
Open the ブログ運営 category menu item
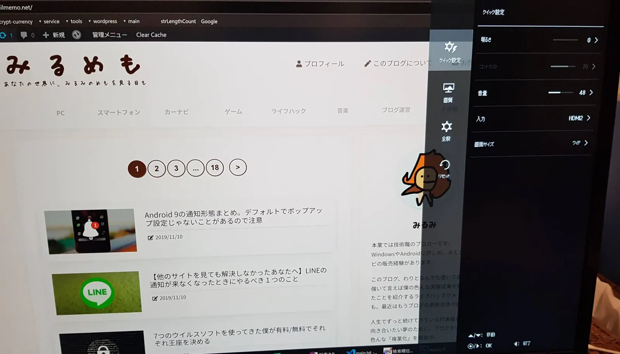point(396,110)
